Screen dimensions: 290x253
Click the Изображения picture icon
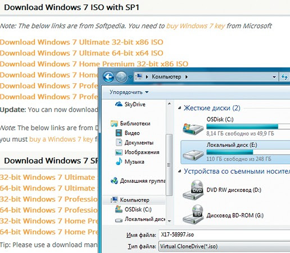click(x=119, y=152)
